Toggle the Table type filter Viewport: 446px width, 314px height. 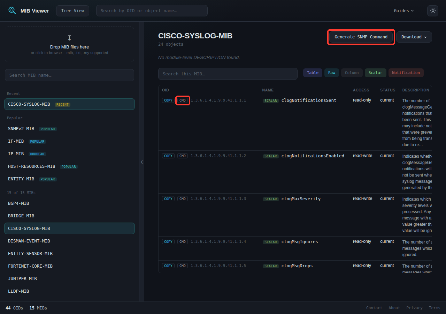click(313, 73)
